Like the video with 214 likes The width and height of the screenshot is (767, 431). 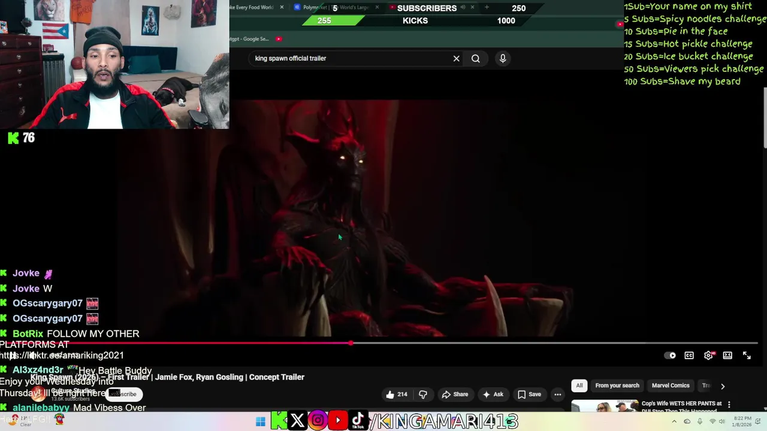click(396, 394)
